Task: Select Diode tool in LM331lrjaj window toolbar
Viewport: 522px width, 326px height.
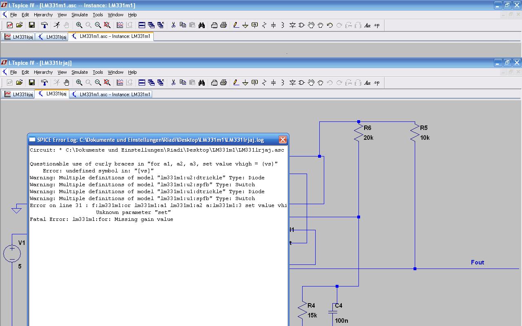Action: (292, 82)
